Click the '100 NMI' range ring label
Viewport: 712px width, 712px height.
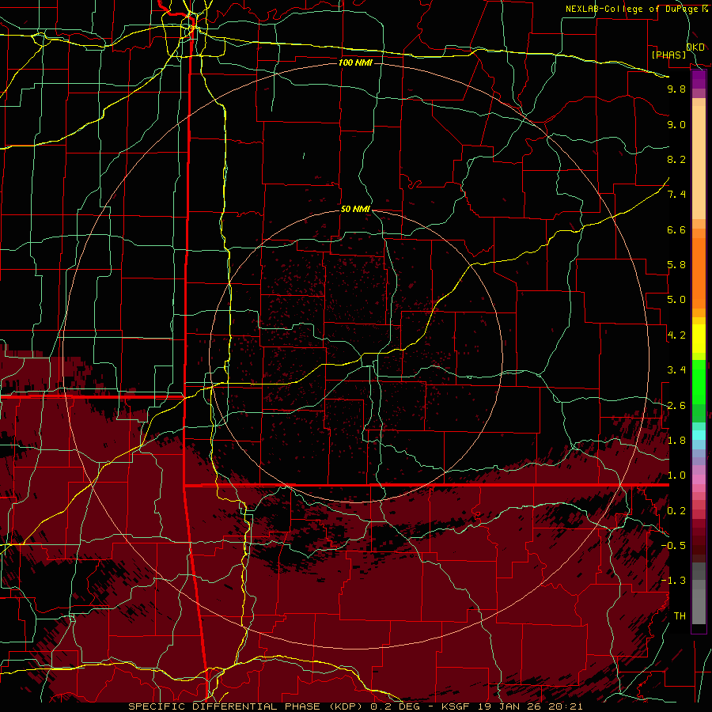(355, 62)
